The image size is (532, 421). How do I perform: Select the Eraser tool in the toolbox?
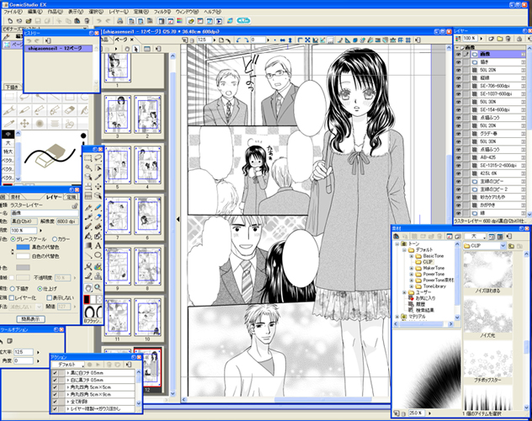98,216
